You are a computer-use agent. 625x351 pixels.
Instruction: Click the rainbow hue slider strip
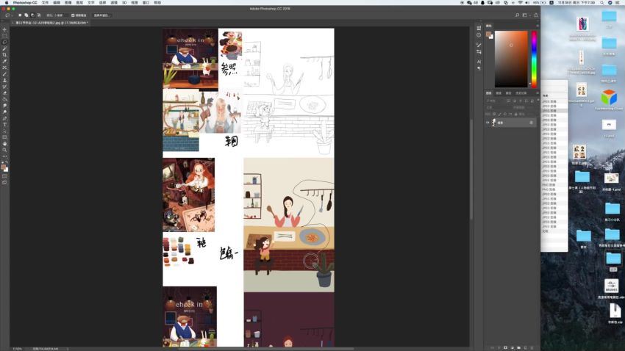tap(534, 59)
